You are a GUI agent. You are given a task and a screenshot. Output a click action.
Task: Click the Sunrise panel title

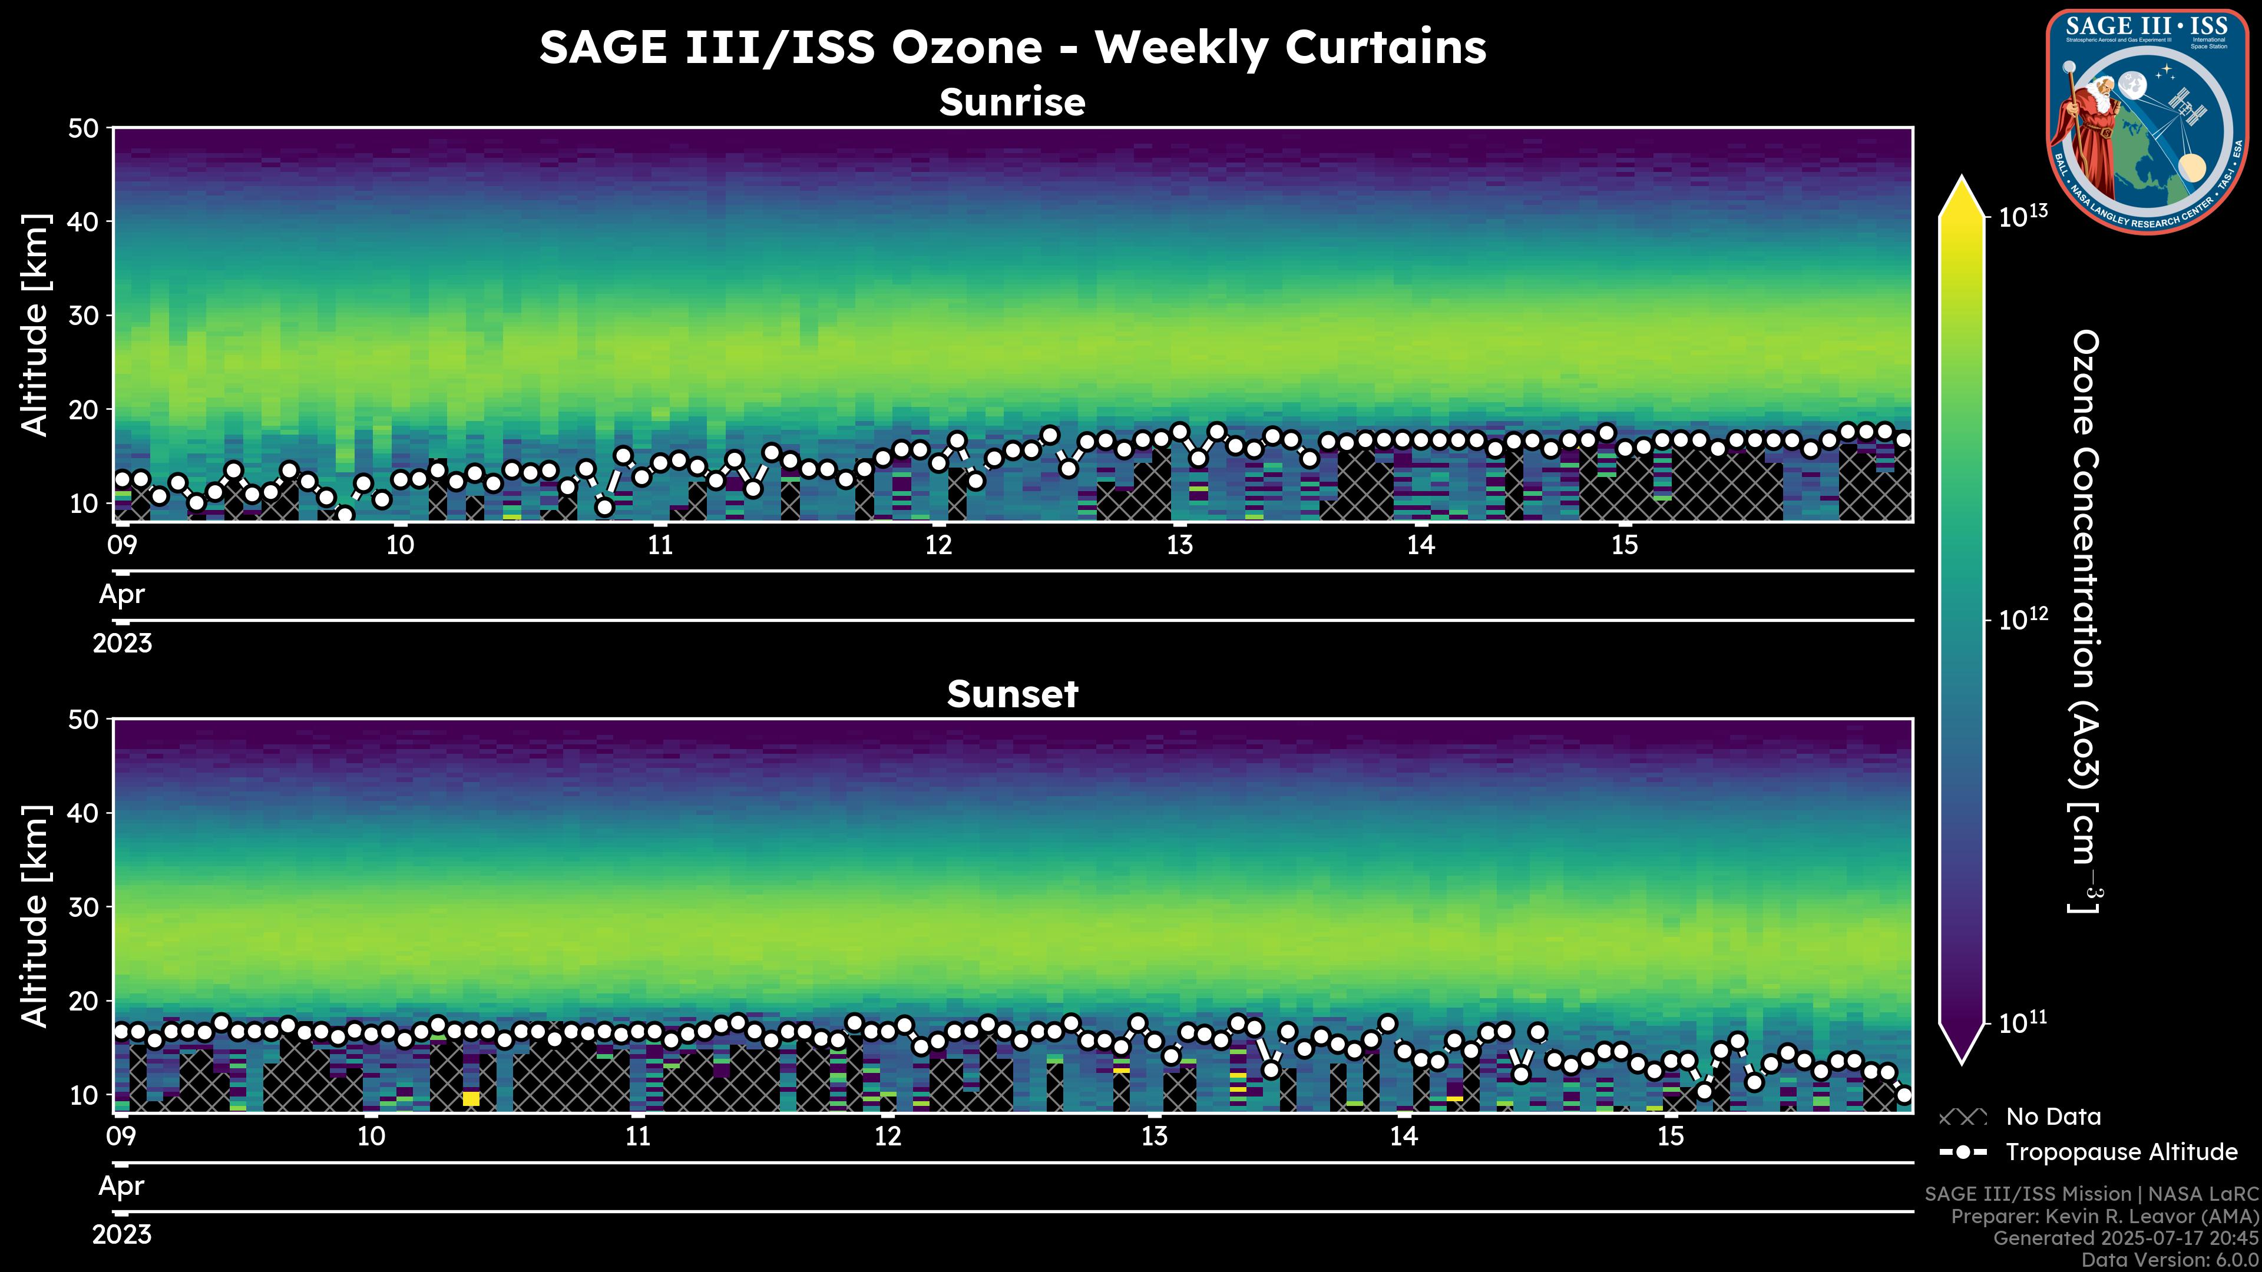click(1011, 102)
